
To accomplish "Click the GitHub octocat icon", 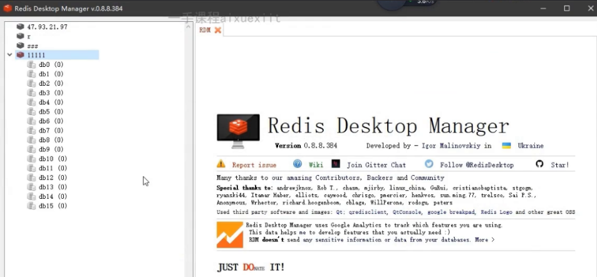I will [x=539, y=164].
